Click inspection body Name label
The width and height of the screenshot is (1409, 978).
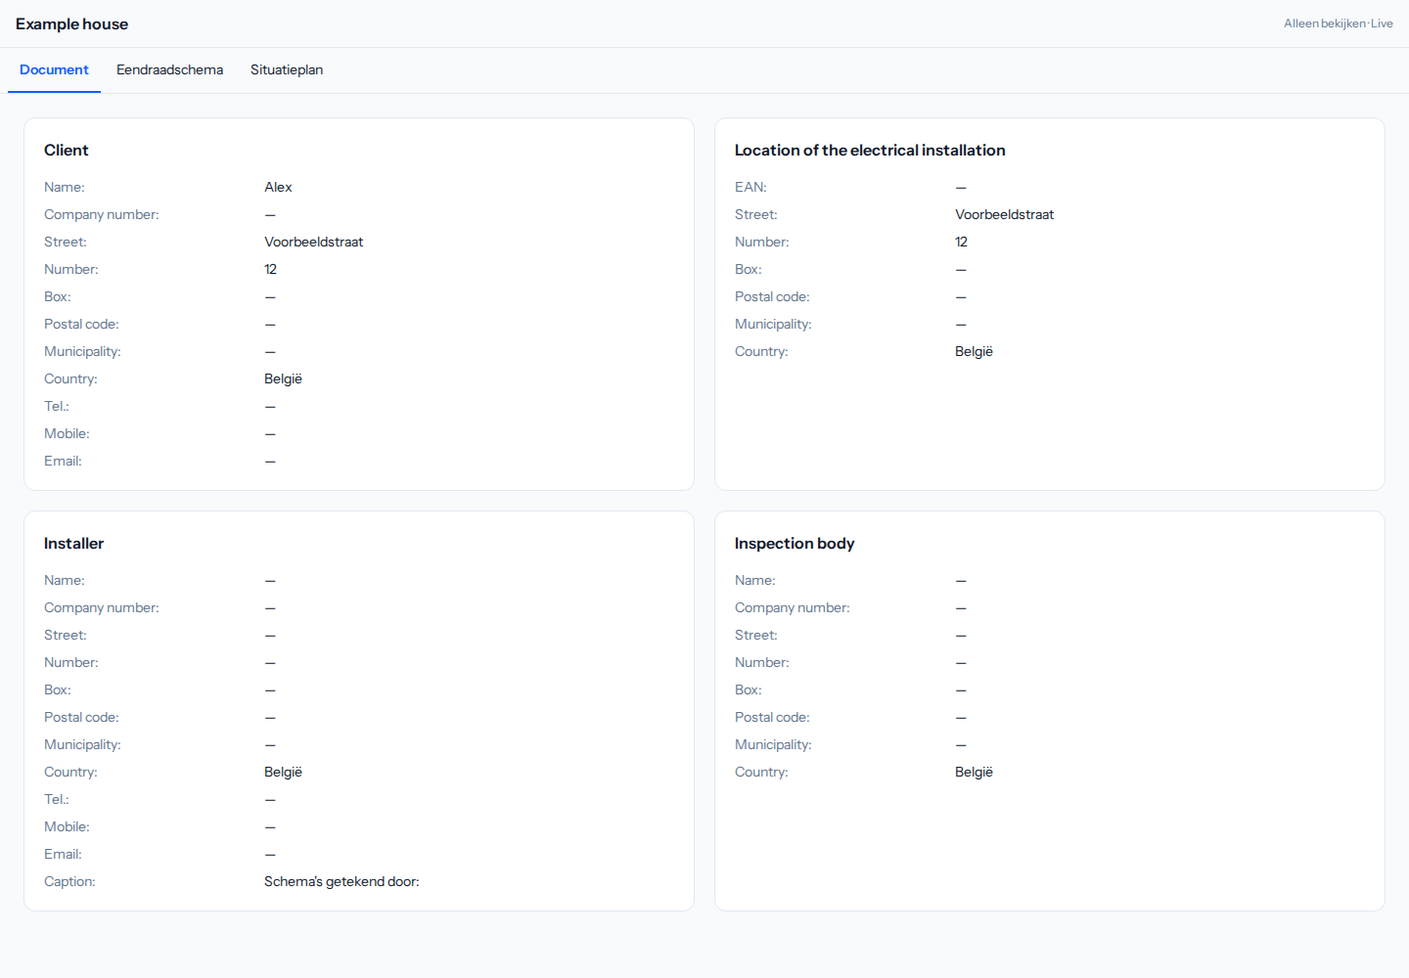tap(755, 580)
